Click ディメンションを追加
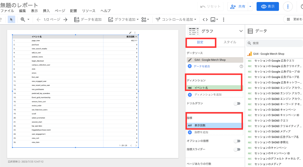 tap(215, 95)
